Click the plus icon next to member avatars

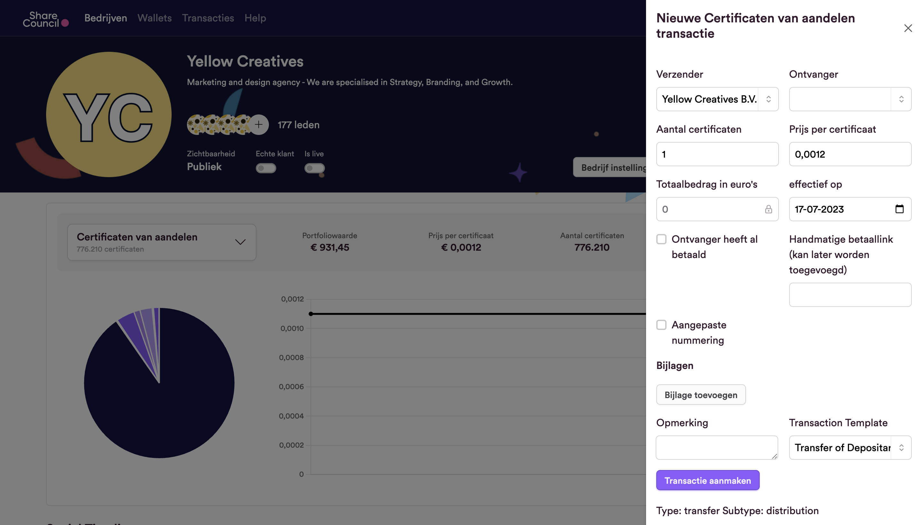click(x=259, y=125)
